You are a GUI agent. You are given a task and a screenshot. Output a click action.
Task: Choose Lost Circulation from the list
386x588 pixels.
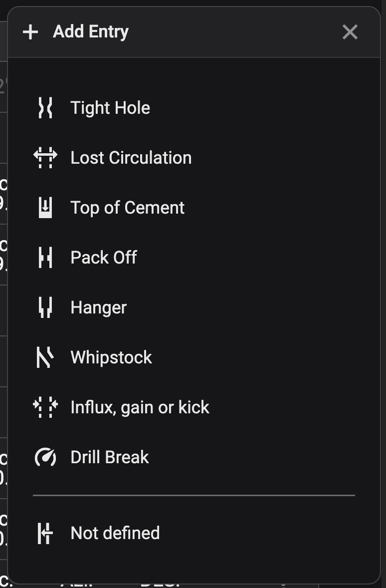point(131,157)
